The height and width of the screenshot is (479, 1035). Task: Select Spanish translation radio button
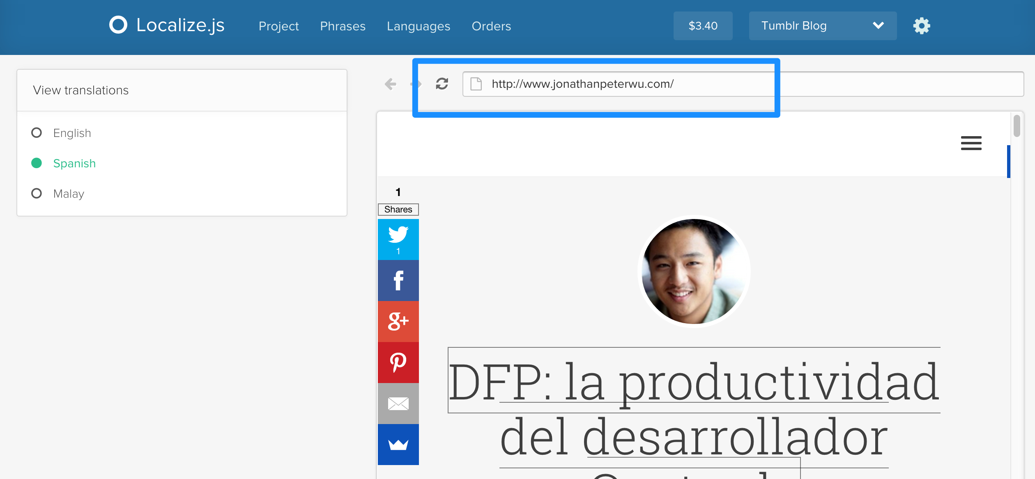37,163
